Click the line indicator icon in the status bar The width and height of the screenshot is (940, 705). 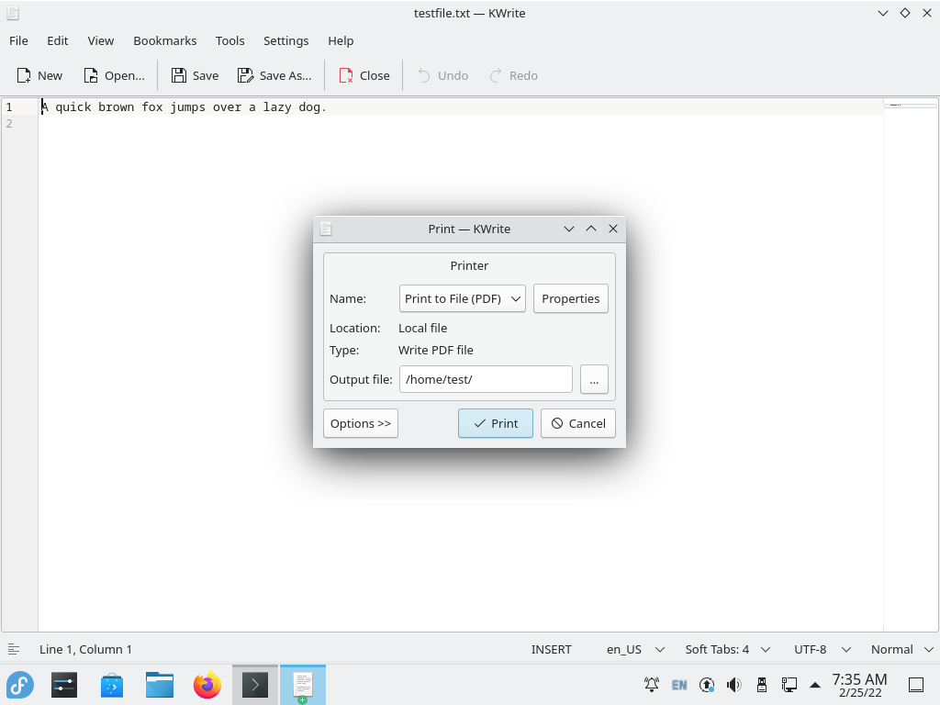coord(14,649)
